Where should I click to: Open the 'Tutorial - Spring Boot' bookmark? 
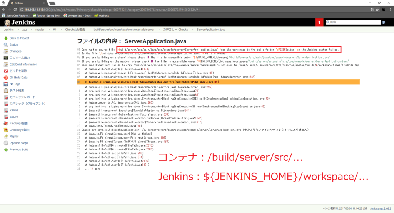point(47,15)
